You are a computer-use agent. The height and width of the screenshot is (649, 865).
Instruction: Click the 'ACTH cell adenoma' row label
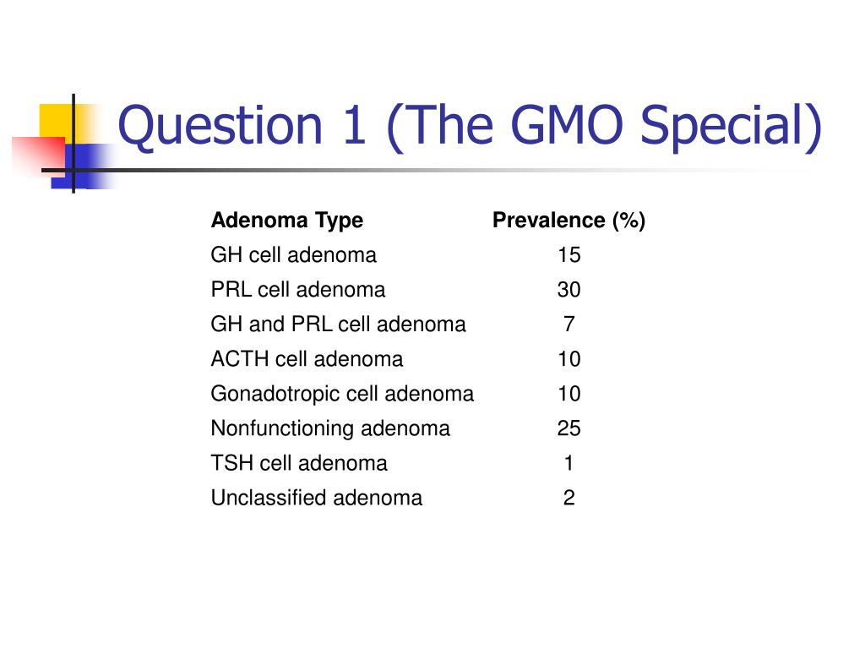307,359
